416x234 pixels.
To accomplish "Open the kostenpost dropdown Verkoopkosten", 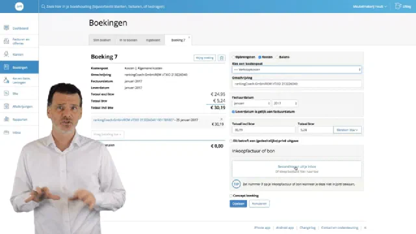I will 296,70.
